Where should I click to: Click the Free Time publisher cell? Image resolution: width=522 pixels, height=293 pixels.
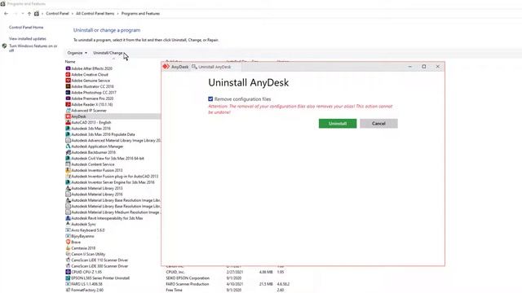pyautogui.click(x=174, y=290)
